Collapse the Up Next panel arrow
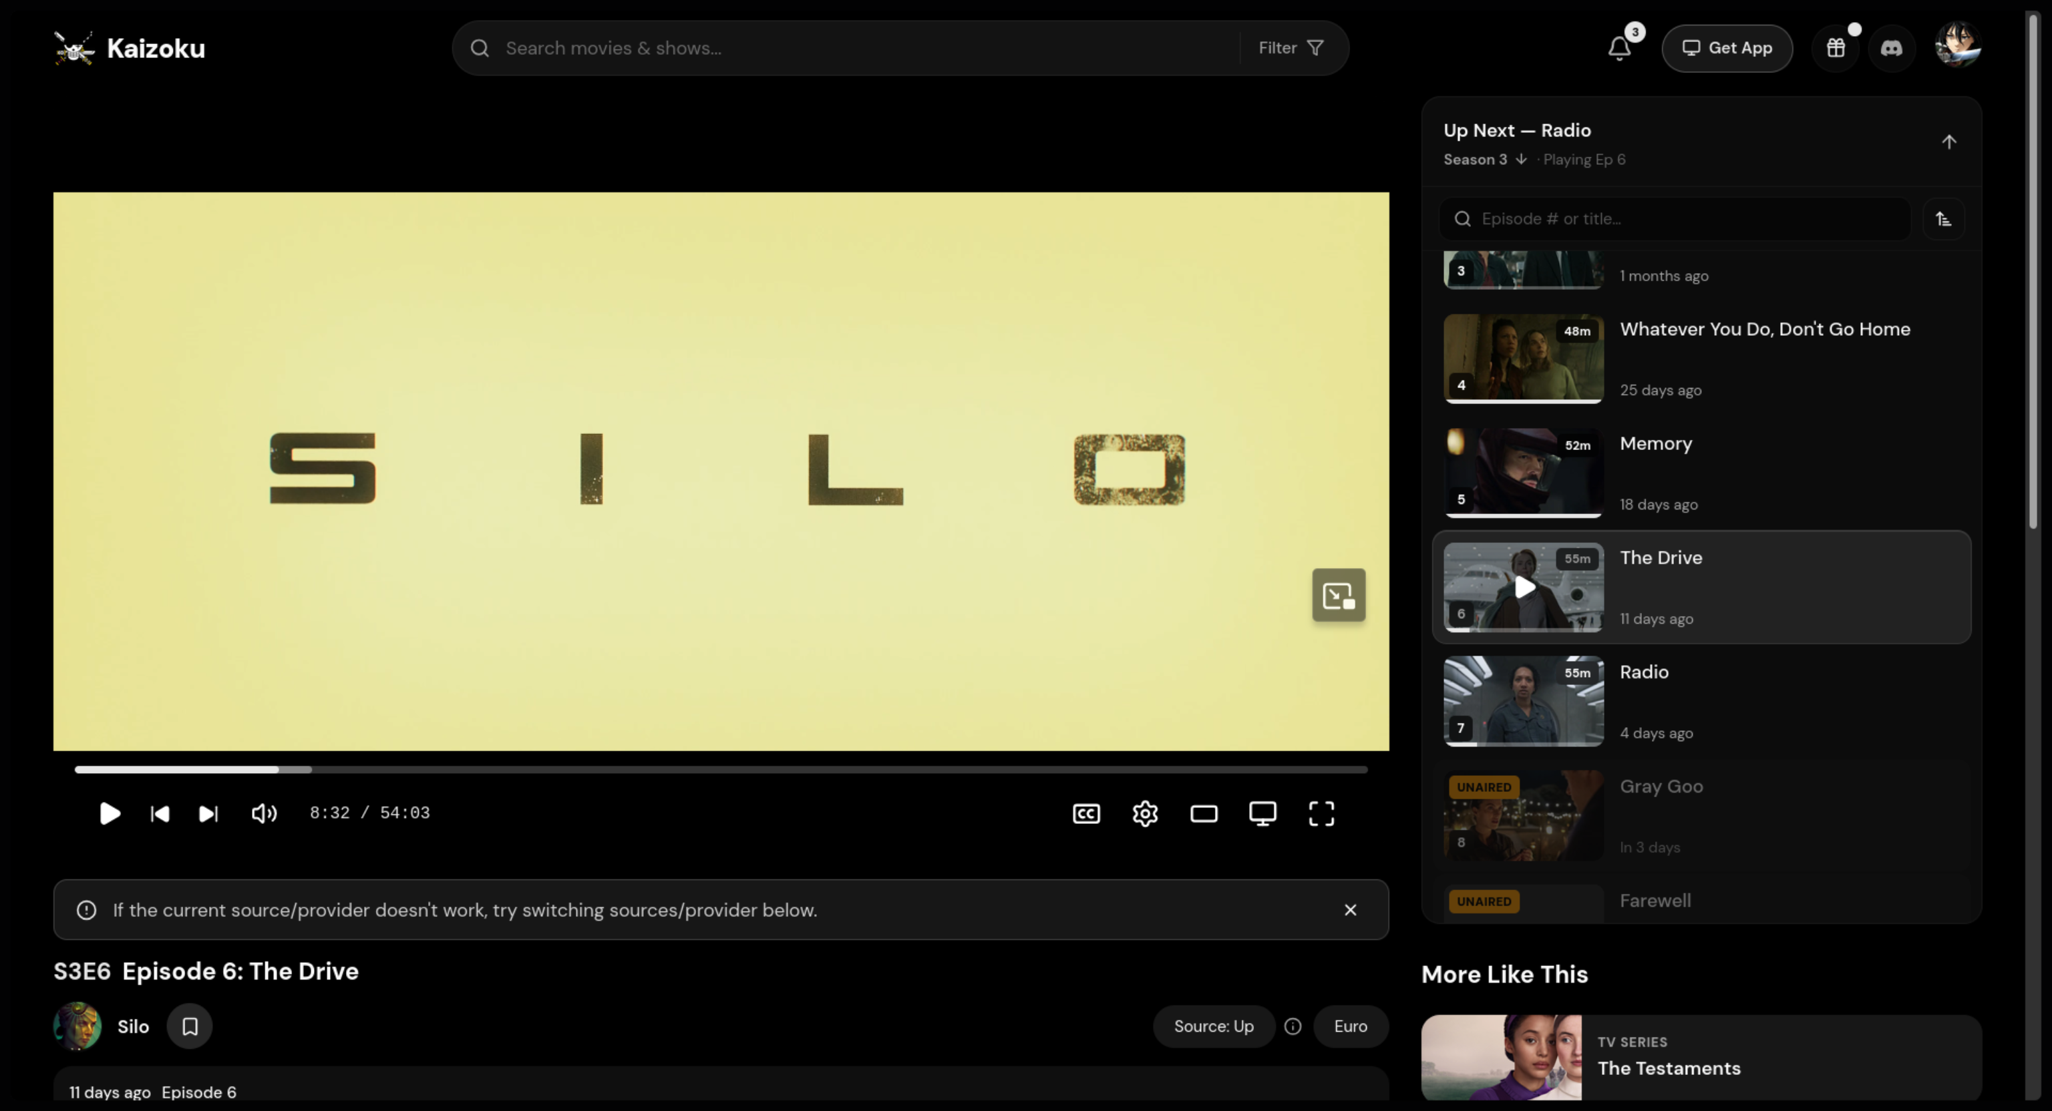Screen dimensions: 2052x1111 1948,142
